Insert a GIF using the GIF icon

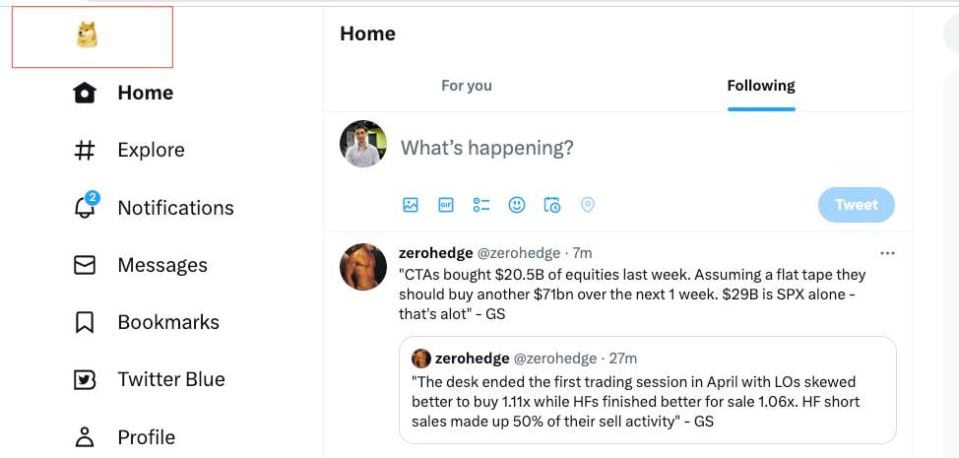pos(446,205)
